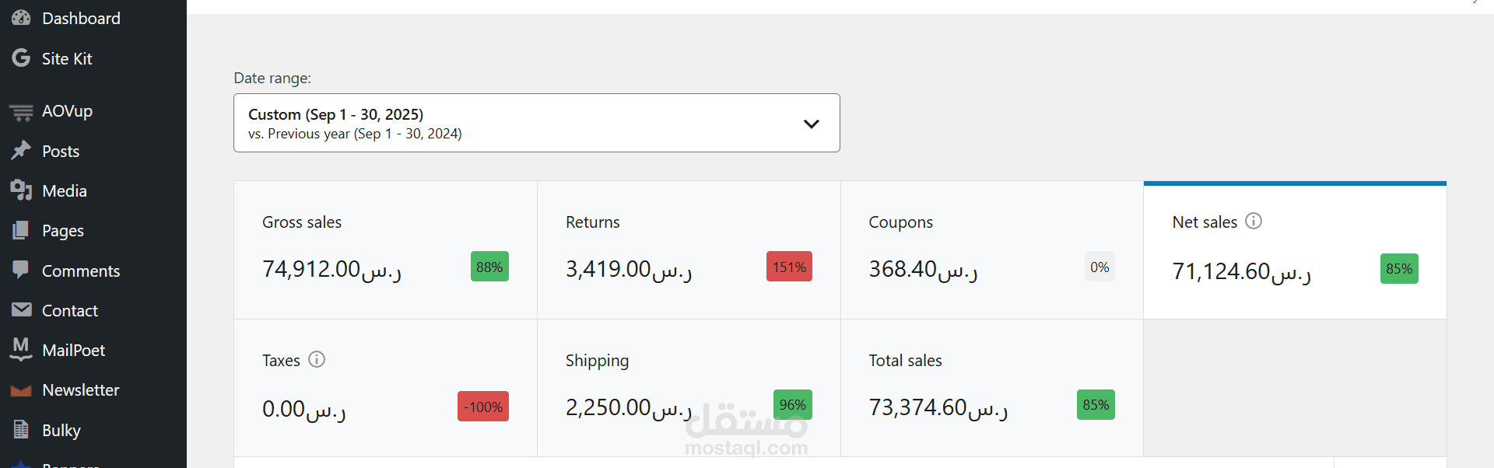Click the Bulky icon in the sidebar
The image size is (1494, 468).
20,430
